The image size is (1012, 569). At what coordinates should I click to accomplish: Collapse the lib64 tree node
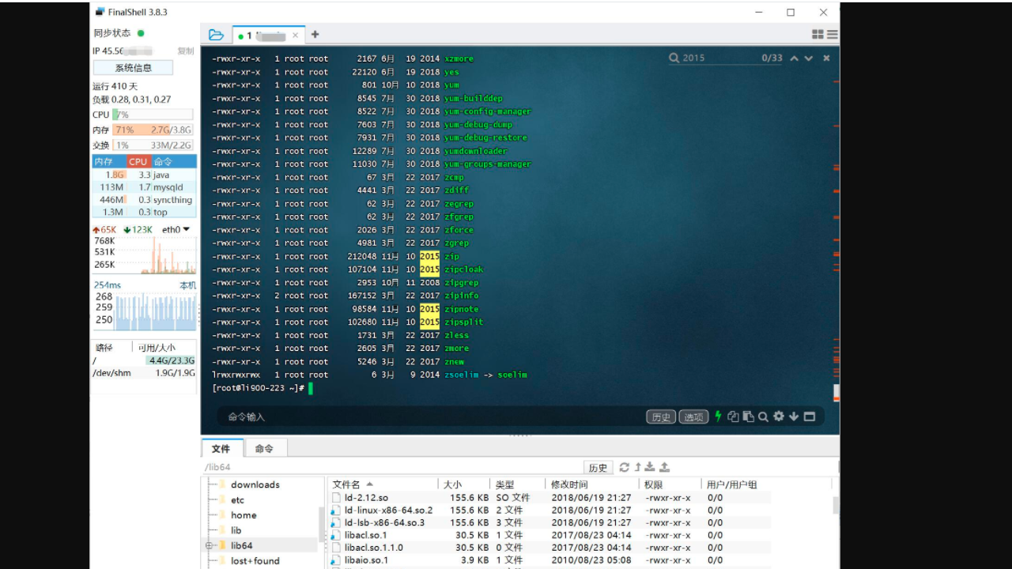(208, 545)
